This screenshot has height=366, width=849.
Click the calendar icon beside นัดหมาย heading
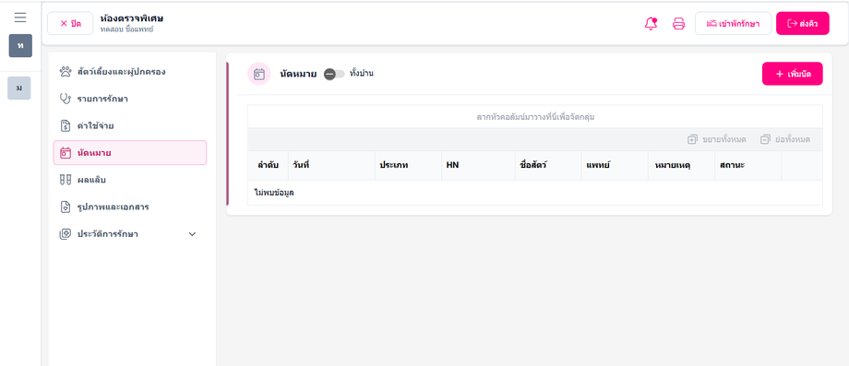[x=258, y=74]
